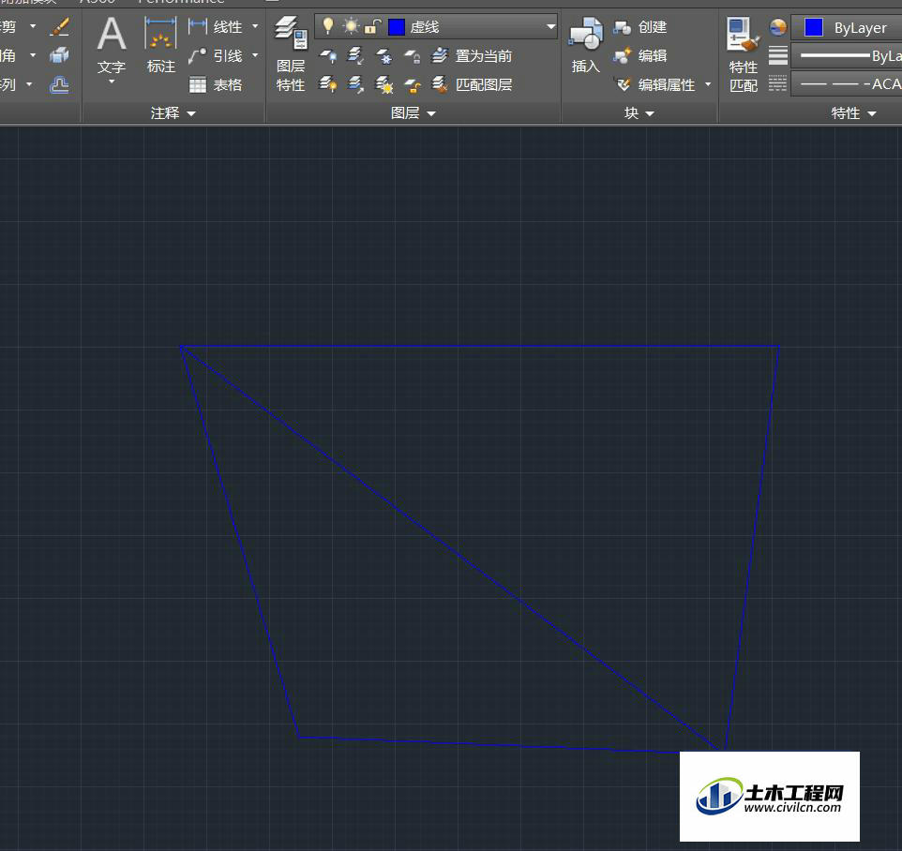The height and width of the screenshot is (851, 902).
Task: Click the lock layer icon with padlock
Action: 412,56
